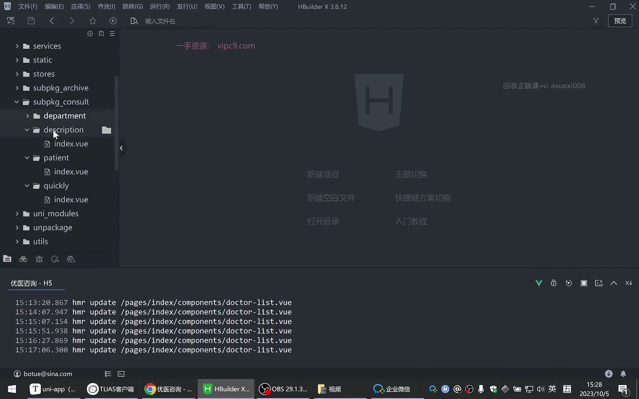Open the 运行(R) menu
The width and height of the screenshot is (639, 399).
pos(160,6)
